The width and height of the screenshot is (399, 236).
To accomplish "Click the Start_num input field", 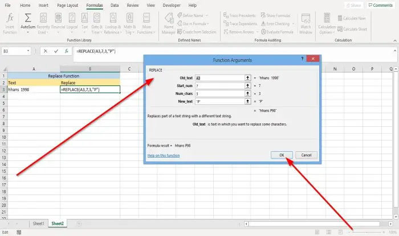I will 220,86.
